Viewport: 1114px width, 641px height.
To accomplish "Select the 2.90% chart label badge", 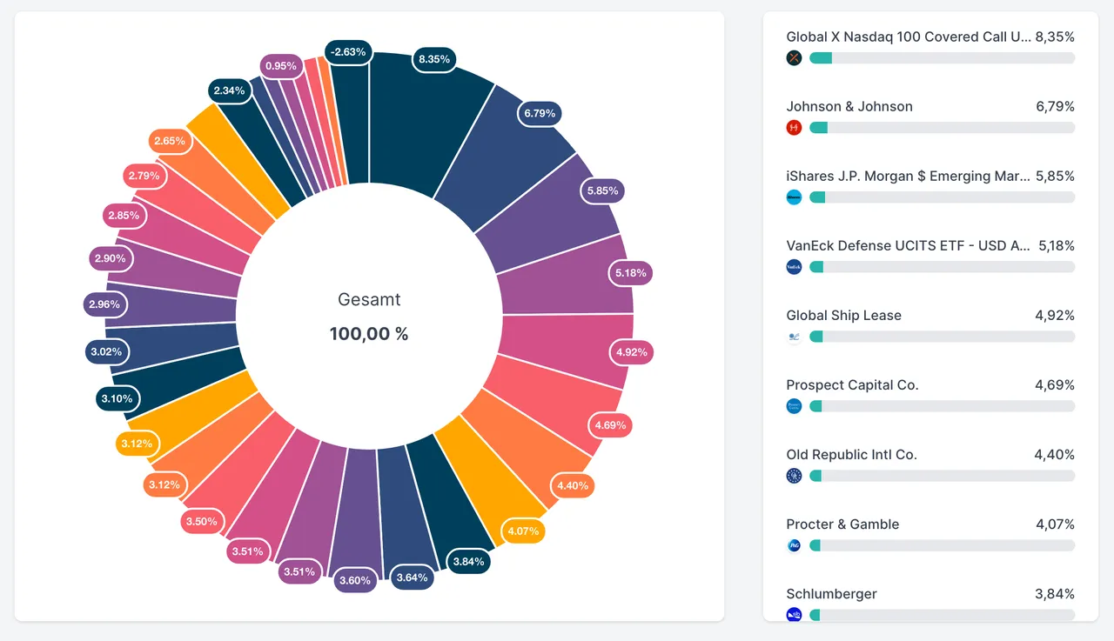I will tap(111, 258).
